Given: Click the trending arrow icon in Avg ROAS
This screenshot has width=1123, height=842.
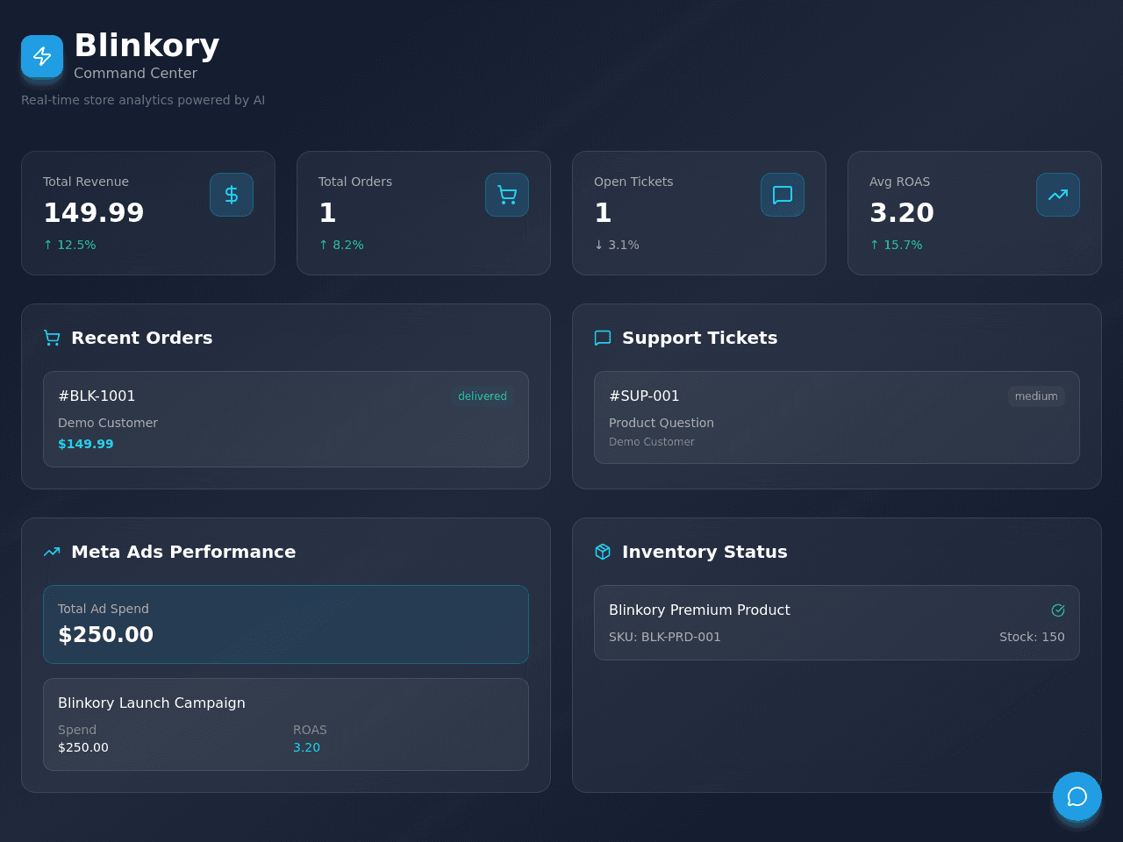Looking at the screenshot, I should point(1058,195).
